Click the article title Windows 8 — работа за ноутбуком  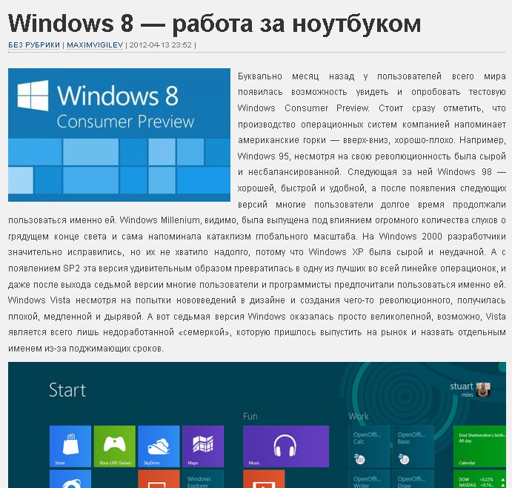tap(215, 24)
